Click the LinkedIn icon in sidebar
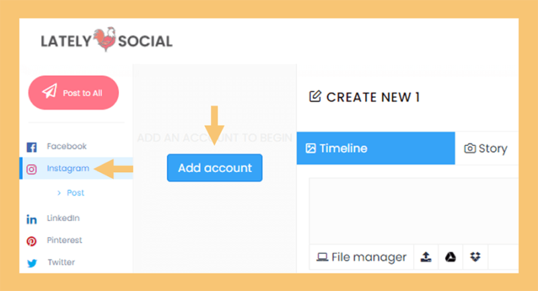The width and height of the screenshot is (538, 291). pos(32,219)
